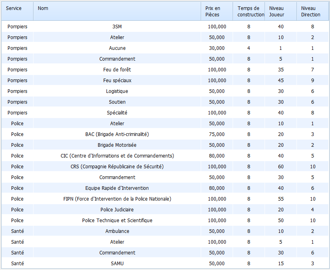Viewport: 330px width, 270px height.
Task: Select CIC Centre d'Informations row name
Action: [117, 156]
